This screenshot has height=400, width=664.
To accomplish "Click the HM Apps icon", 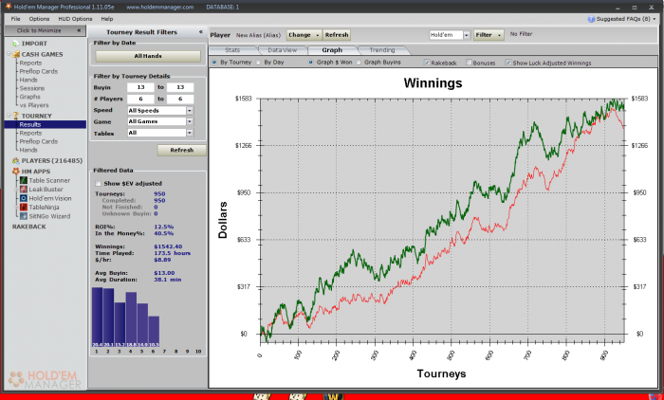I will (16, 171).
